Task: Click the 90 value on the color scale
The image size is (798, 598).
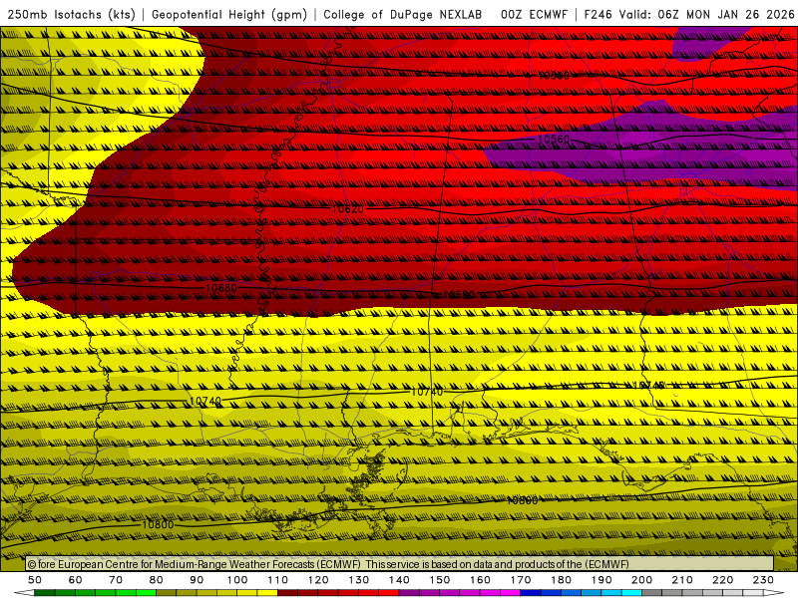Action: click(197, 580)
